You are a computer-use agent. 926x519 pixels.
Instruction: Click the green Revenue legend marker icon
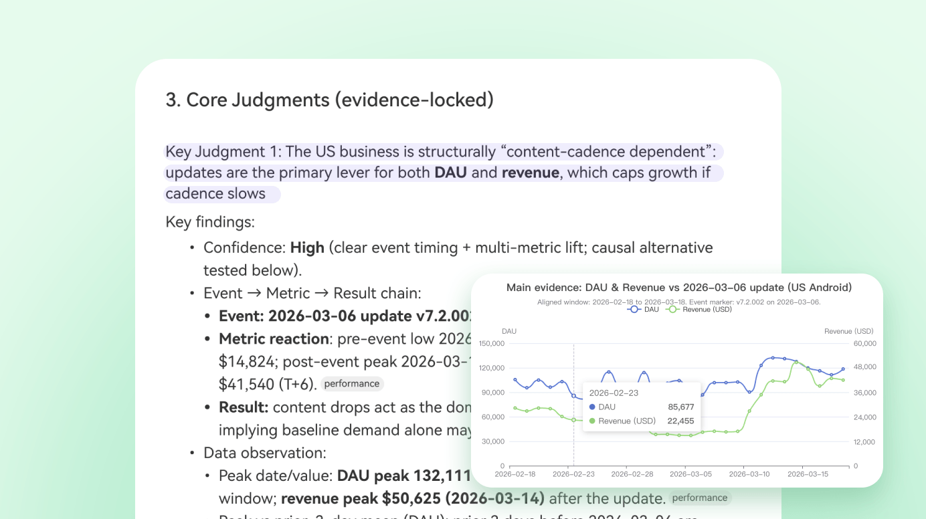(672, 310)
